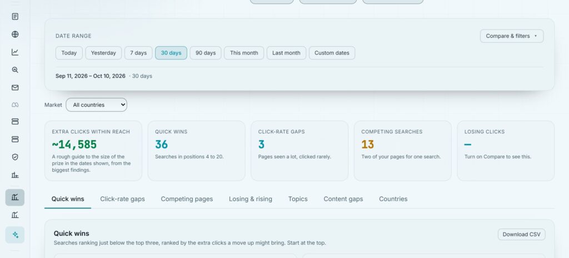The width and height of the screenshot is (569, 258).
Task: Switch date range to 7 days
Action: [x=138, y=53]
